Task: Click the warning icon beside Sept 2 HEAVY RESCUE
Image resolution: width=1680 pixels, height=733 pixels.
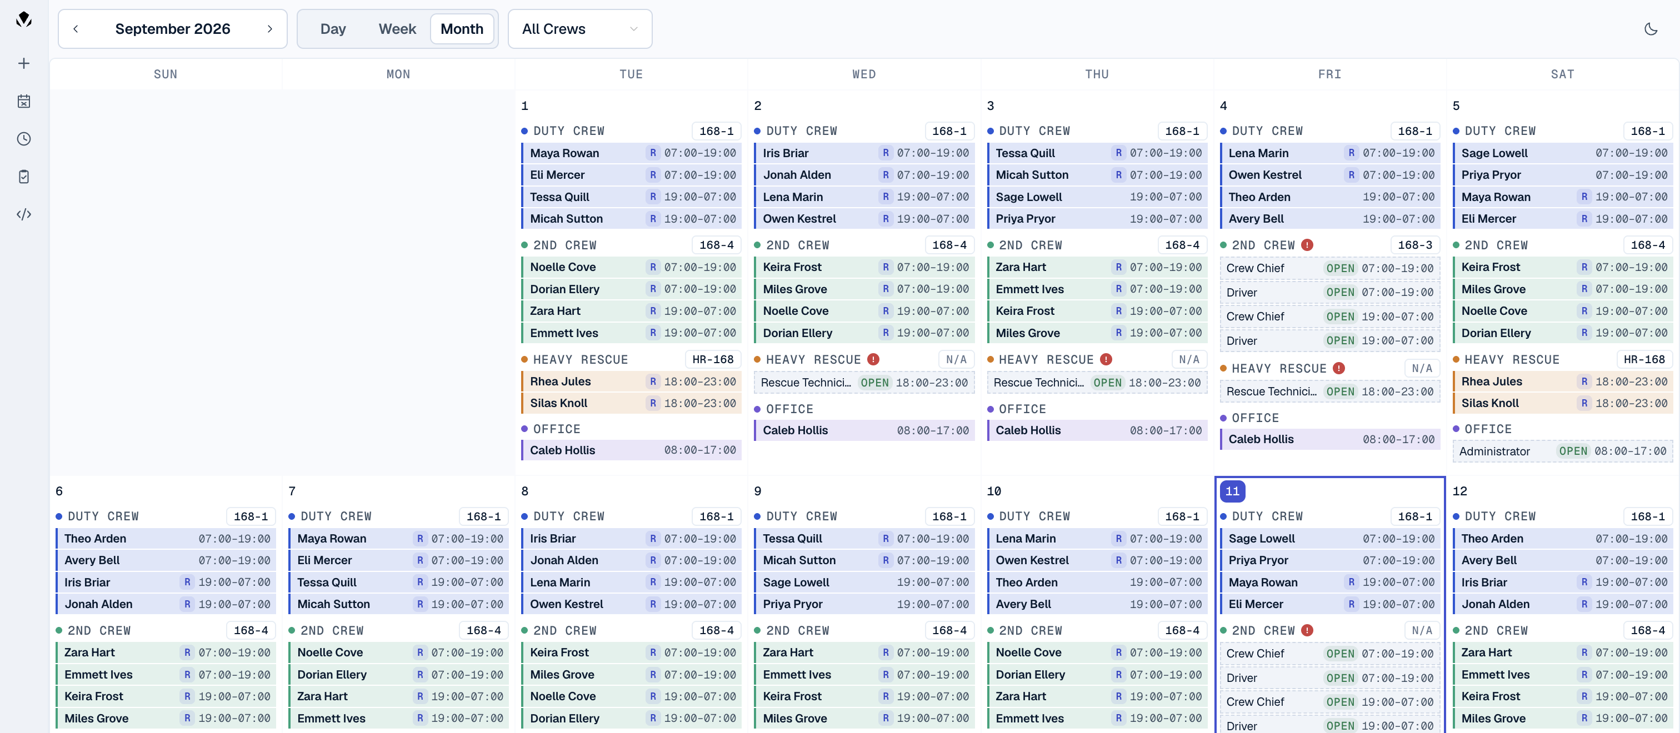Action: click(873, 359)
